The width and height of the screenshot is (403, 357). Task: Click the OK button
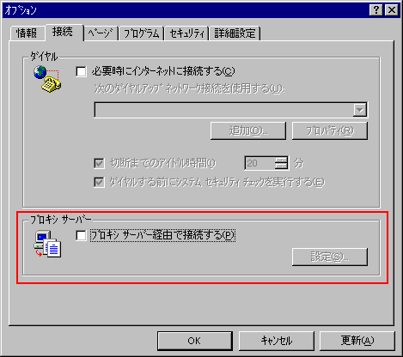click(x=195, y=341)
